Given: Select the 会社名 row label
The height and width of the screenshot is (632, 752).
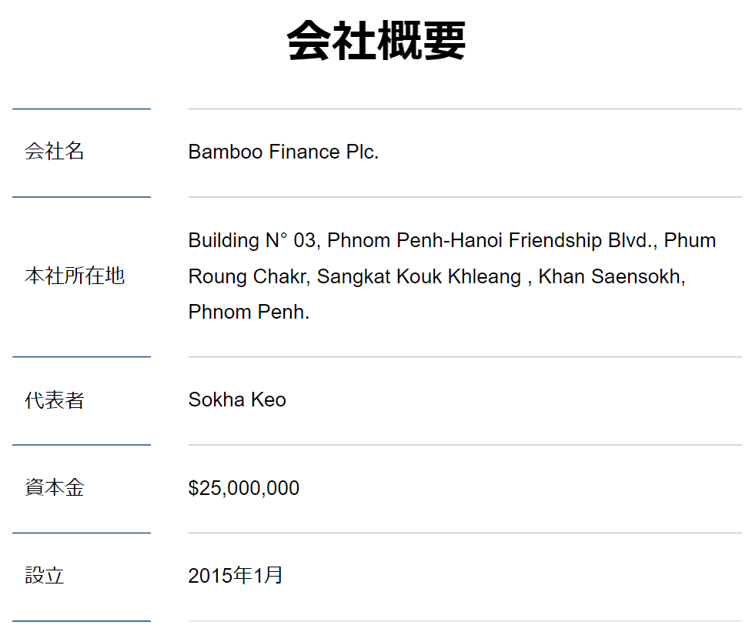Looking at the screenshot, I should click(x=55, y=152).
